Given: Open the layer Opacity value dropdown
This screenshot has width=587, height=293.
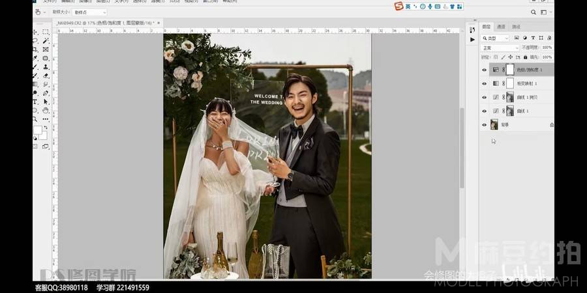Looking at the screenshot, I should click(547, 48).
